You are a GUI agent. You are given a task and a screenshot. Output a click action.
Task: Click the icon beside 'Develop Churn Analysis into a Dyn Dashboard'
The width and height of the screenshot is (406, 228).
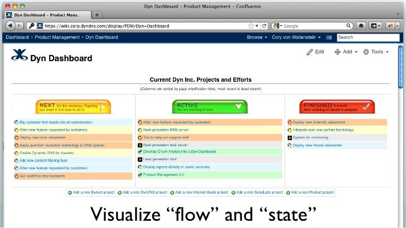coord(140,152)
